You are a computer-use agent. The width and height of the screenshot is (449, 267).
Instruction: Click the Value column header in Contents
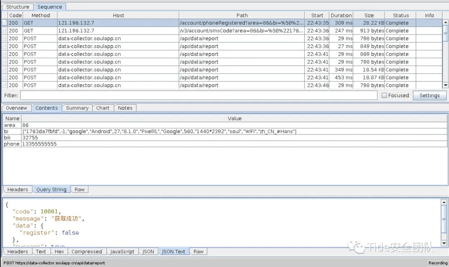pos(234,118)
